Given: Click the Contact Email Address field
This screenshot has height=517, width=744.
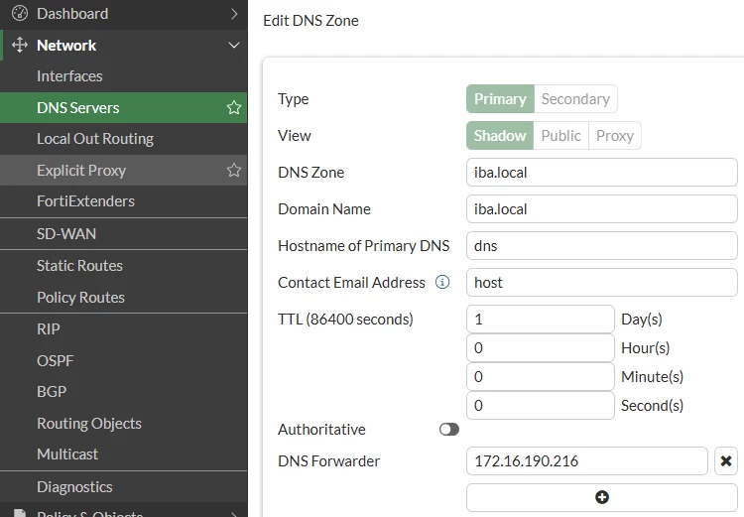Looking at the screenshot, I should tap(602, 283).
